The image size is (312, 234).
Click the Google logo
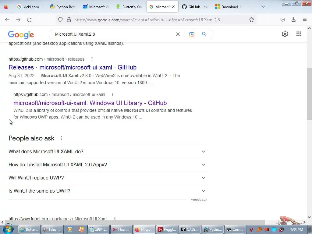point(21,35)
